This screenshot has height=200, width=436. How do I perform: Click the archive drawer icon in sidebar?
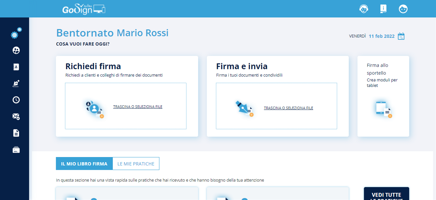tap(16, 150)
